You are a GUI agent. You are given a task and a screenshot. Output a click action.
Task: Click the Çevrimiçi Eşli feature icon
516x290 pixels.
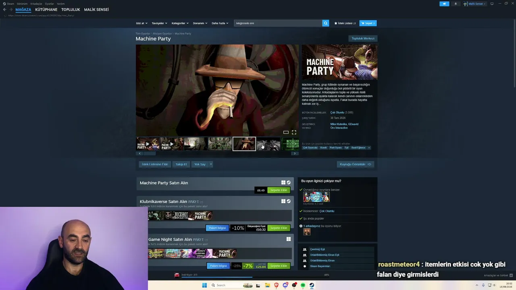pos(305,249)
